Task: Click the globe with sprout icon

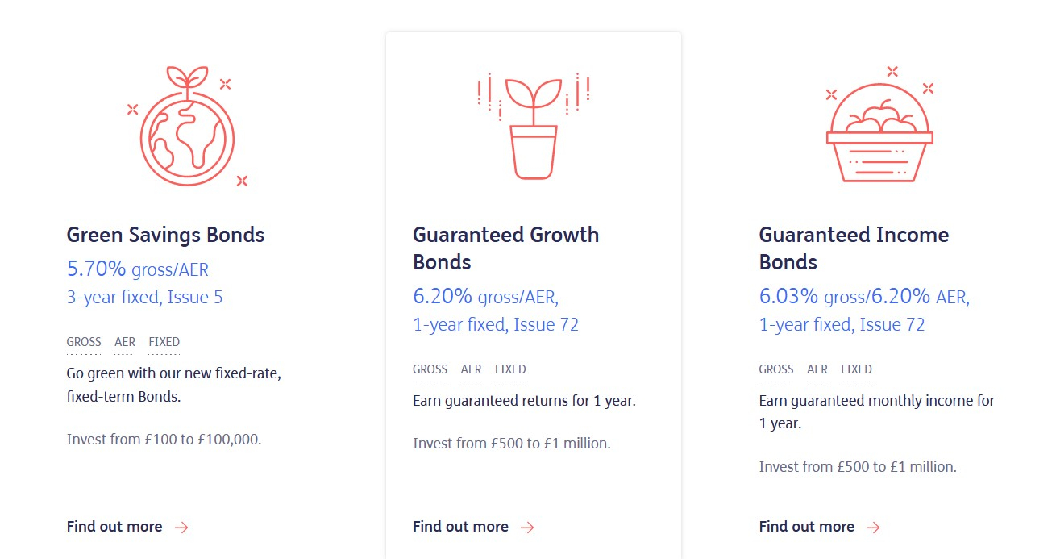Action: coord(187,129)
